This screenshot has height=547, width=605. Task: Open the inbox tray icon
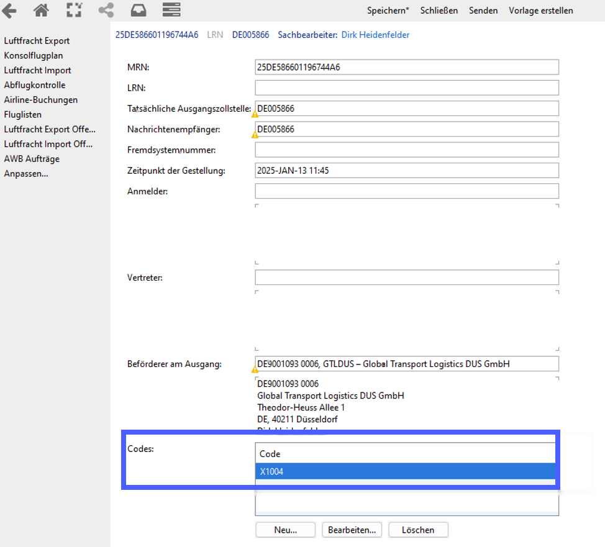pos(139,11)
